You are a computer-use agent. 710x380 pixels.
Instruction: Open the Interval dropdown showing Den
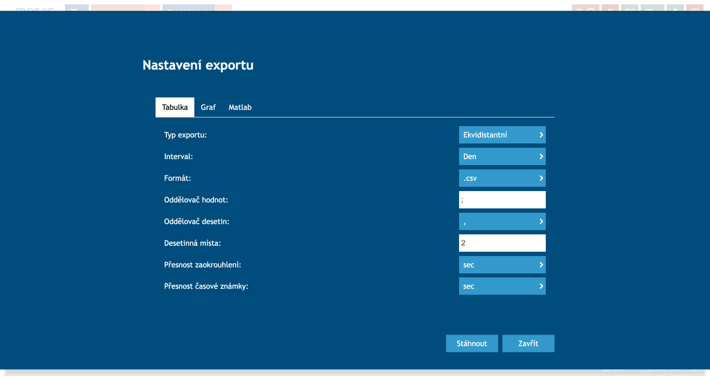pos(502,156)
